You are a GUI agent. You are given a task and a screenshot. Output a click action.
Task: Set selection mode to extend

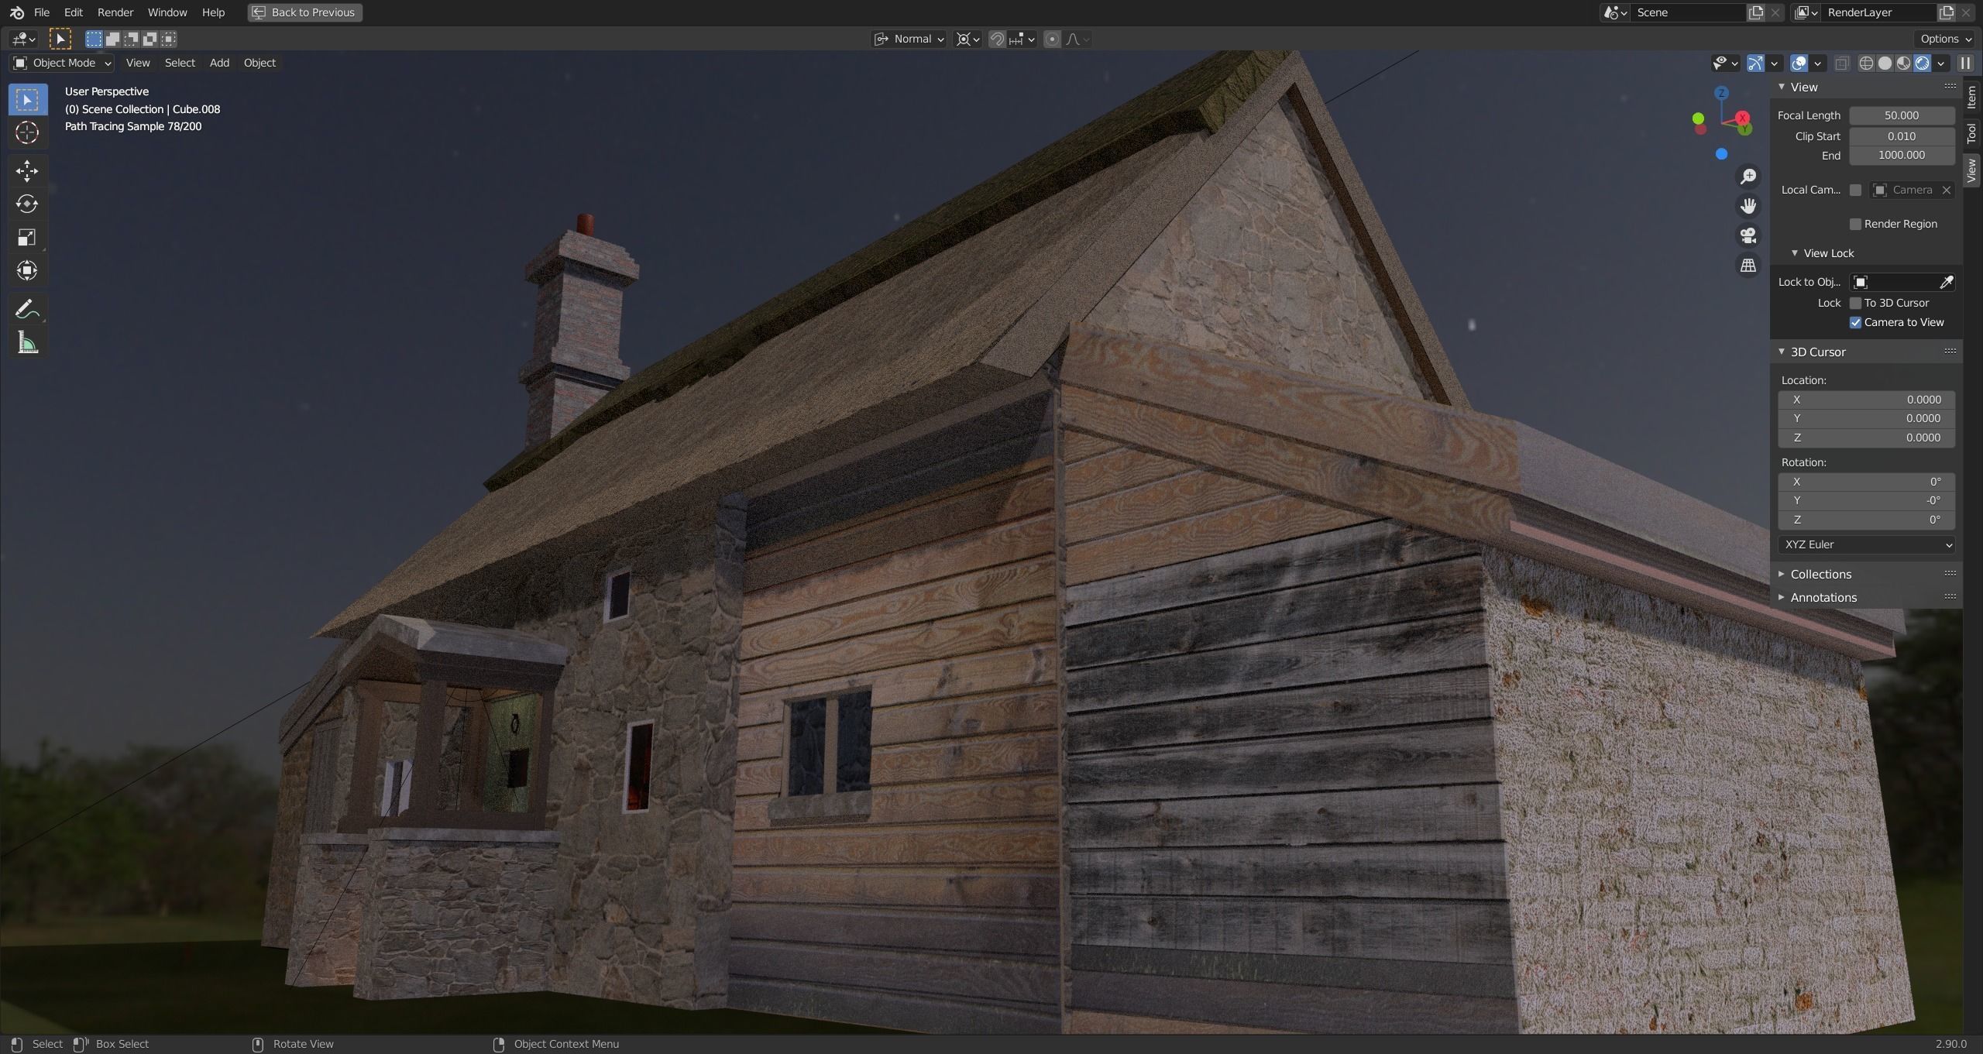pos(112,39)
